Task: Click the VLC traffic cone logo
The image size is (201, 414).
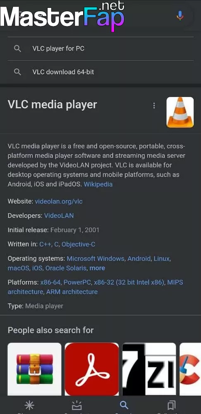Action: click(x=180, y=112)
